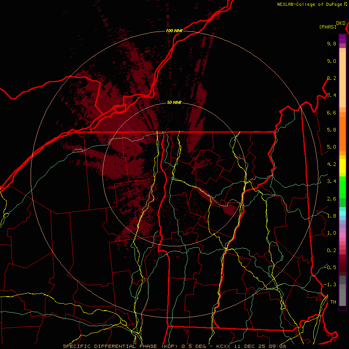Screen dimensions: 349x349
Task: Click the 5.0 value on the color scale
Action: [332, 147]
